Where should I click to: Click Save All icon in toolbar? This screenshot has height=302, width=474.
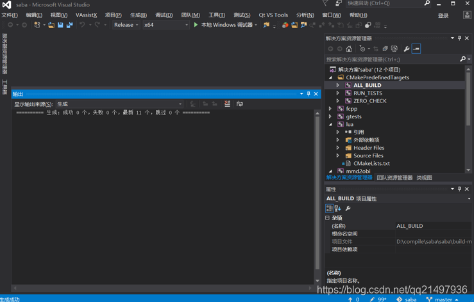pos(69,25)
